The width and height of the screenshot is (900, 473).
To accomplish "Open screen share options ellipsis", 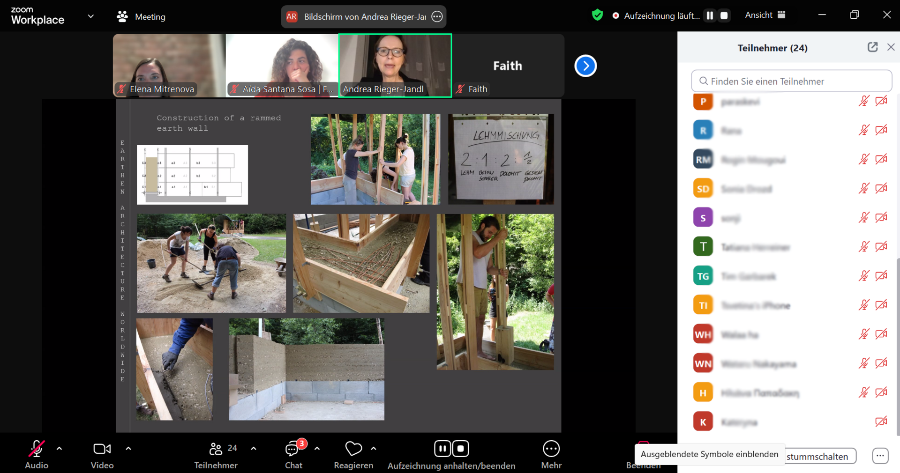I will pos(437,17).
